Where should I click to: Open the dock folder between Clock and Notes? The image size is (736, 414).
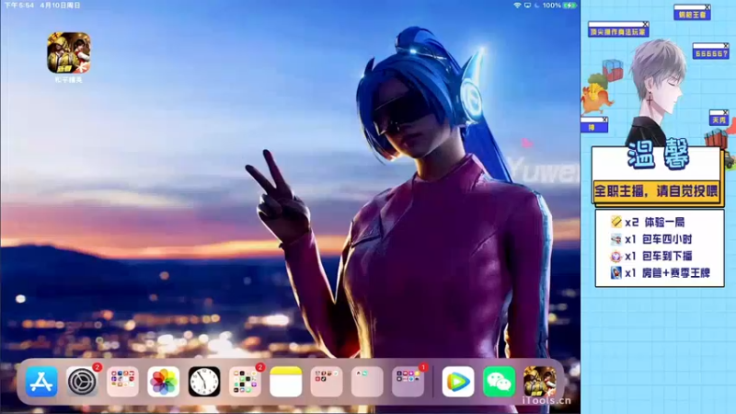[245, 382]
